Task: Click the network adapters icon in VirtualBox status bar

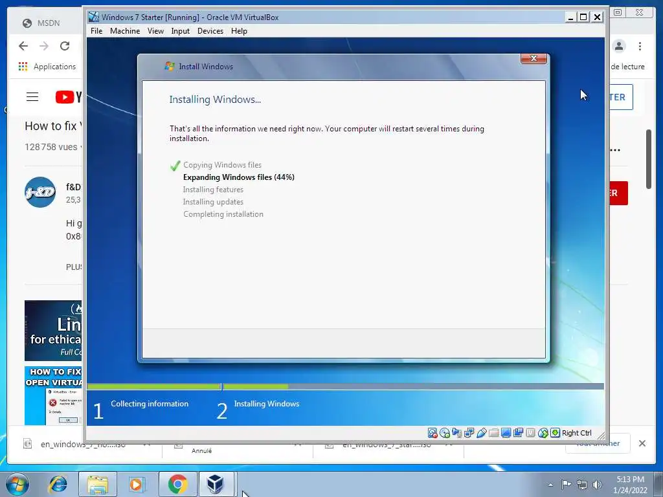Action: [x=469, y=433]
